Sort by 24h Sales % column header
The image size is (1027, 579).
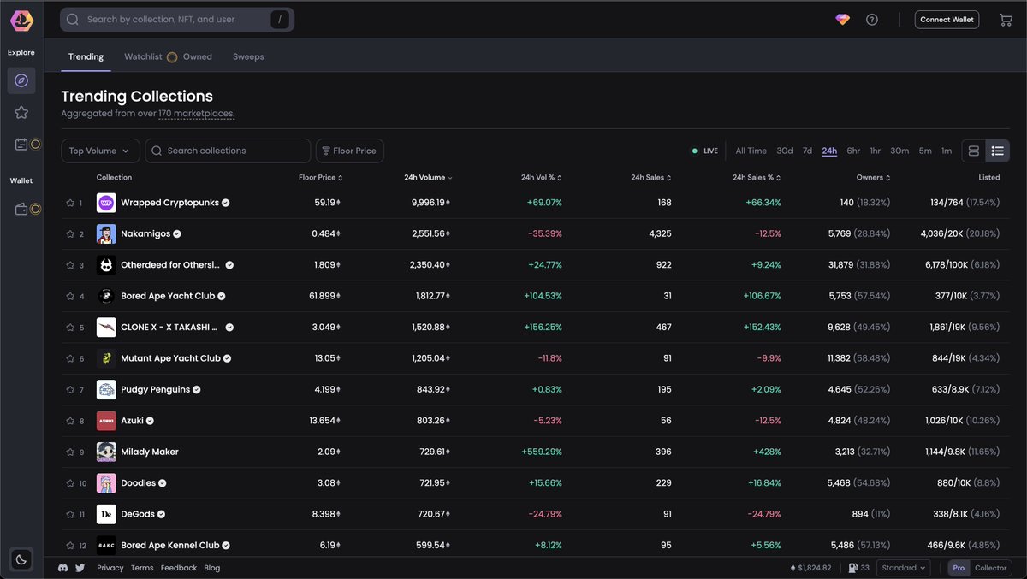click(757, 178)
